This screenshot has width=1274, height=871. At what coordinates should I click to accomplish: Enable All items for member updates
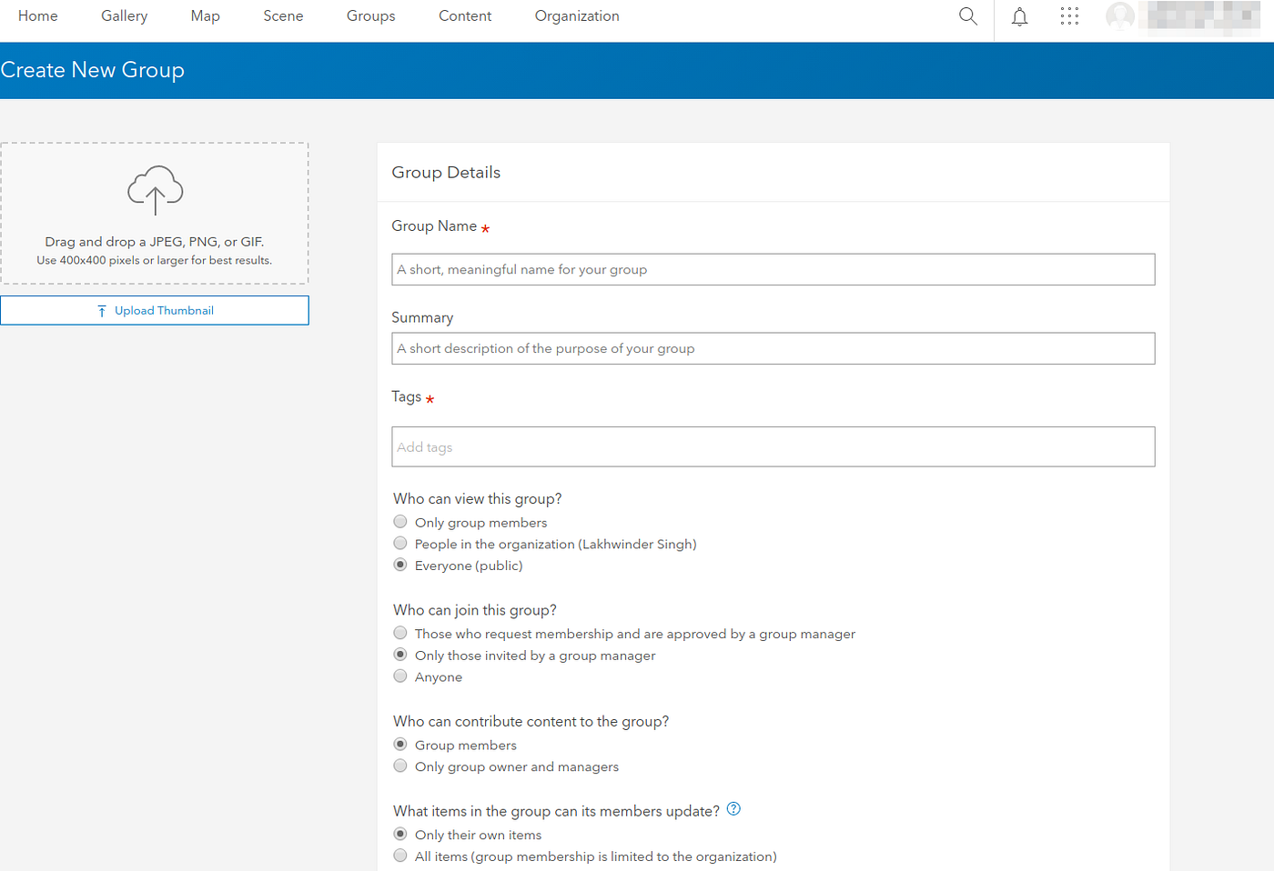[x=400, y=855]
